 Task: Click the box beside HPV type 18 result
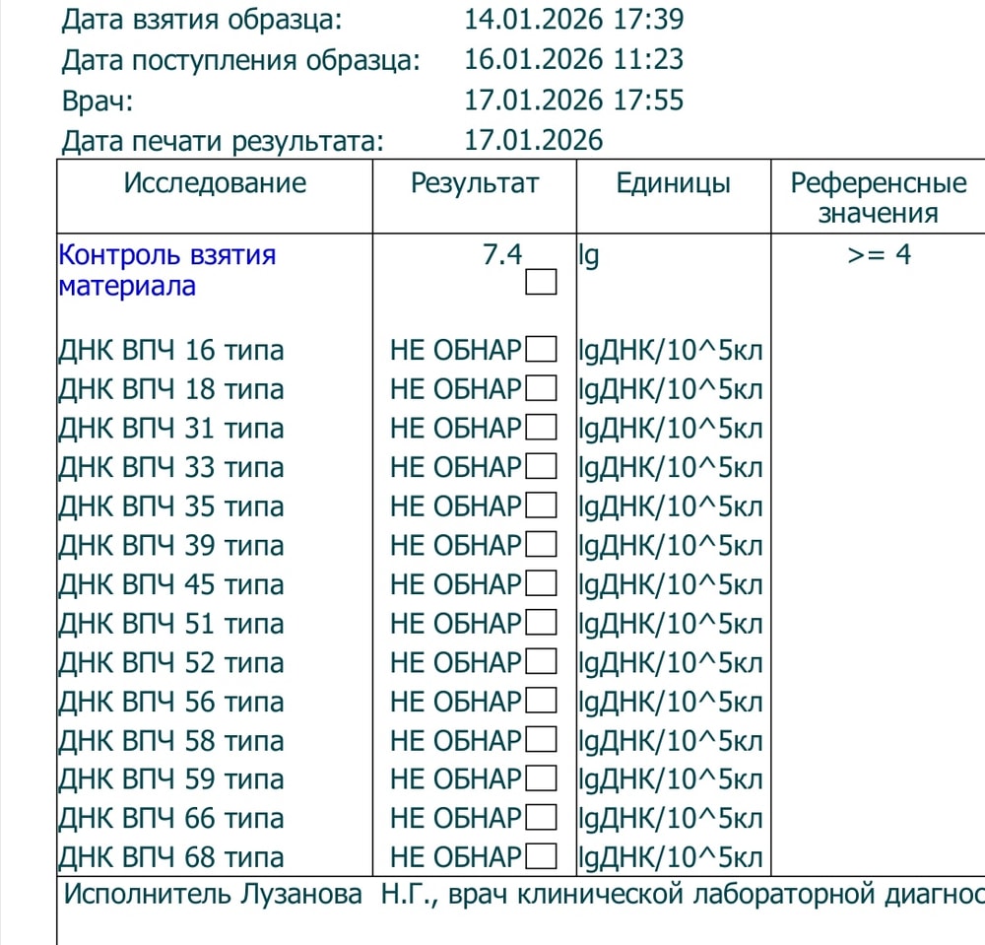pos(541,388)
